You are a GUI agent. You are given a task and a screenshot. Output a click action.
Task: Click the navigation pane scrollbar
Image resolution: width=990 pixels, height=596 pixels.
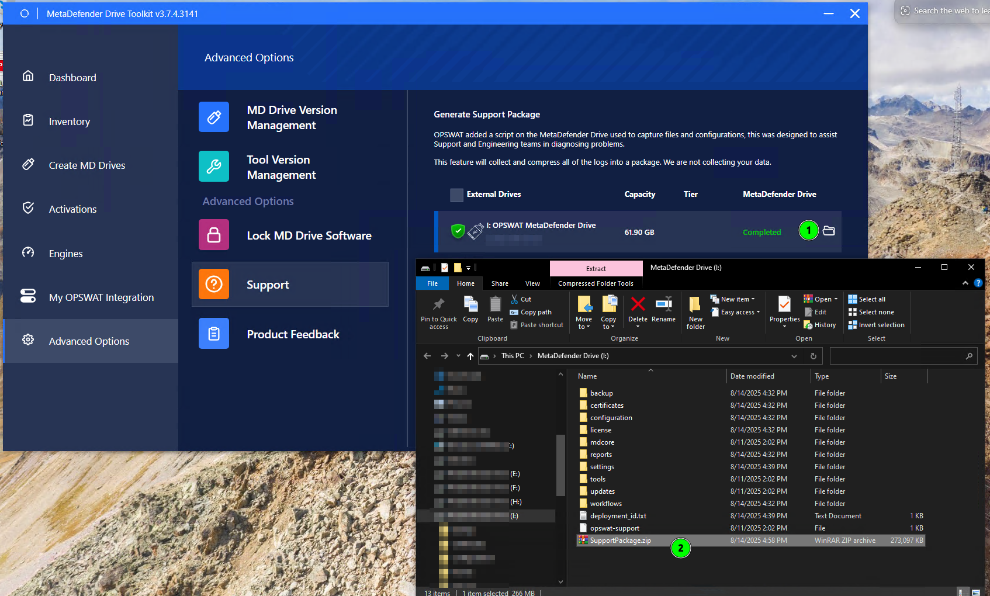pyautogui.click(x=560, y=465)
